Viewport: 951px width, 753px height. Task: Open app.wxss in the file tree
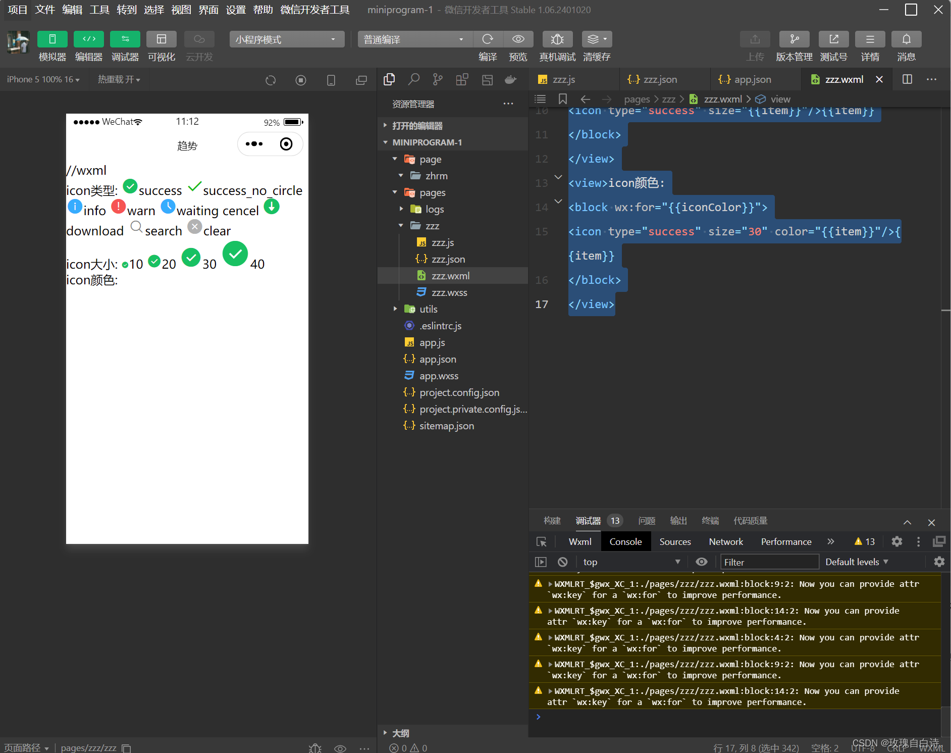click(x=453, y=376)
